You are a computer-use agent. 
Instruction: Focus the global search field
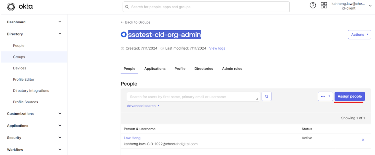click(206, 7)
